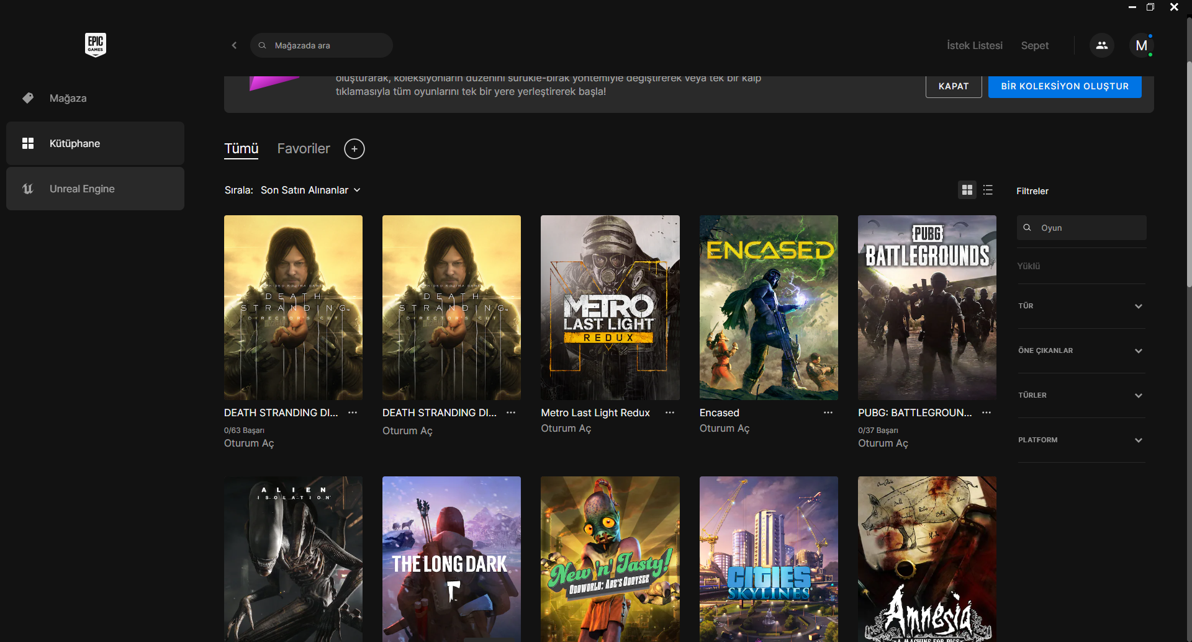Open more options for PUBG: BATTLEGROUNDS
1192x642 pixels.
click(987, 412)
